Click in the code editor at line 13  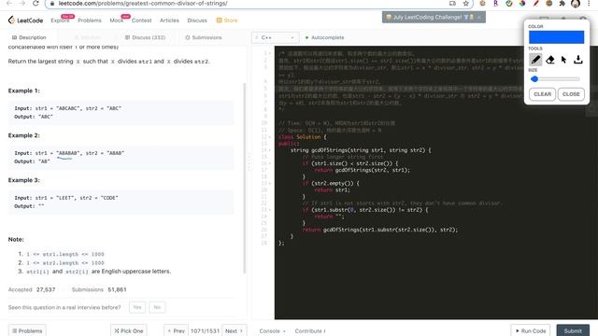[436, 144]
